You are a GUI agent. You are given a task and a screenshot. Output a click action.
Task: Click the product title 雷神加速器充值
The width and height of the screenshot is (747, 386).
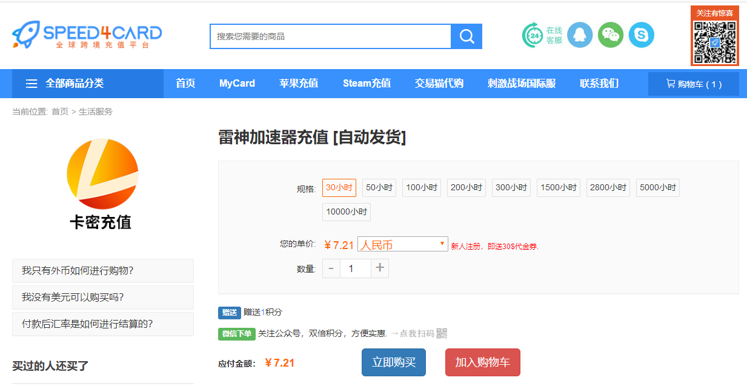312,138
